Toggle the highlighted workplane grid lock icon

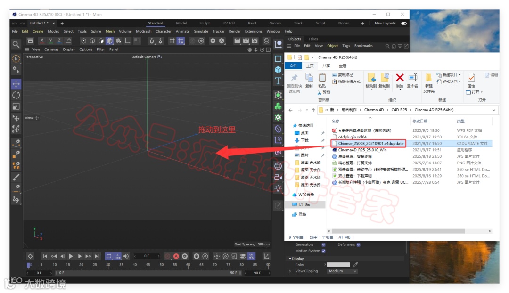181,41
